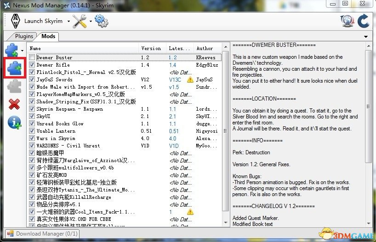Image resolution: width=376 pixels, height=242 pixels.
Task: Uncheck the Dwemer Rifle mod
Action: click(32, 65)
